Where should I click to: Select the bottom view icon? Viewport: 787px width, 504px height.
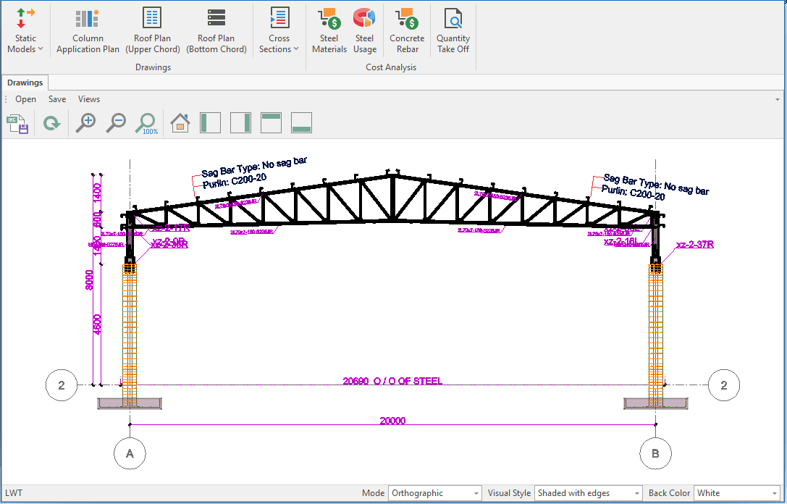click(x=301, y=123)
